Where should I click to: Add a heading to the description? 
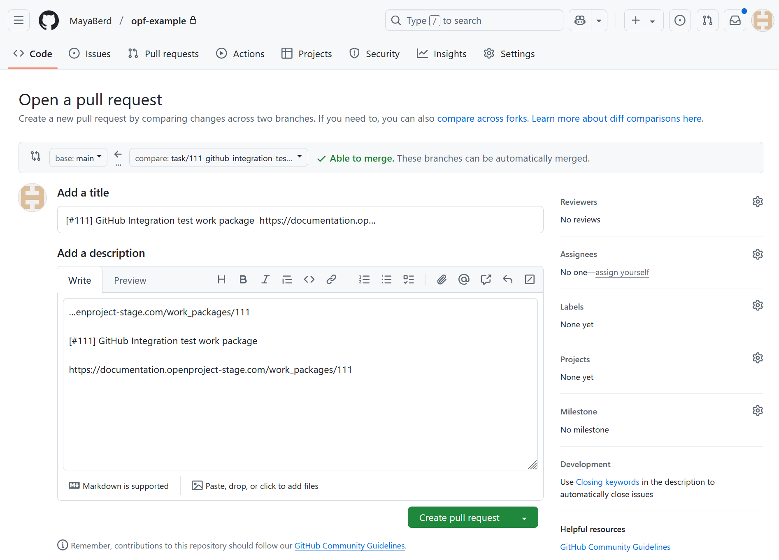[x=221, y=279]
